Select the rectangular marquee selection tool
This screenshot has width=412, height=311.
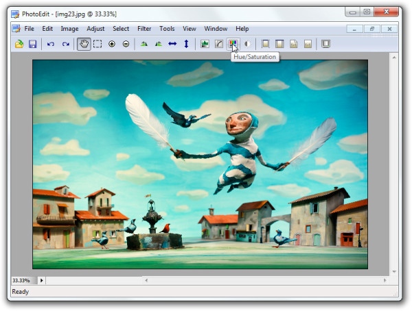(x=98, y=44)
